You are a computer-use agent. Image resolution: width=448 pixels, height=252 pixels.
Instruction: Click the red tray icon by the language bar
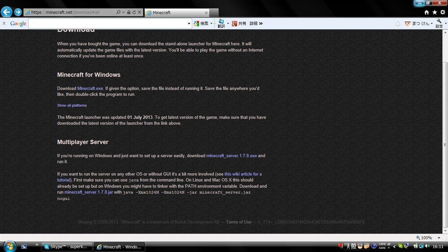click(x=340, y=246)
